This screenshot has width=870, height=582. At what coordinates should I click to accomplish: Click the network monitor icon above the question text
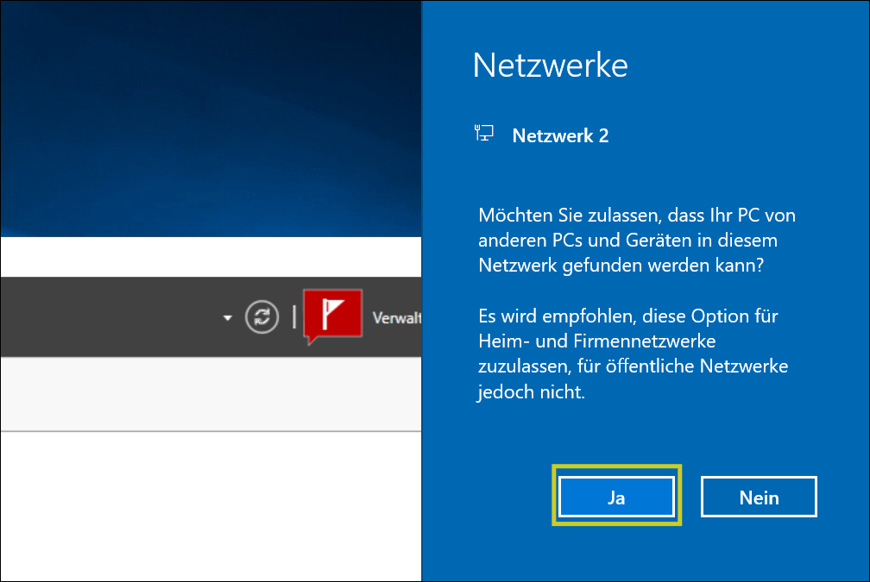484,132
